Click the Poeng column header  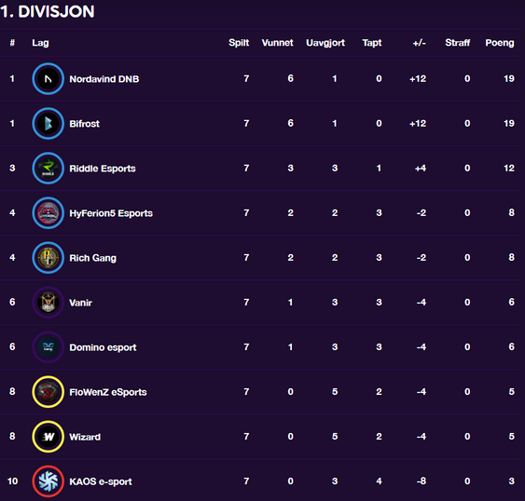click(500, 43)
